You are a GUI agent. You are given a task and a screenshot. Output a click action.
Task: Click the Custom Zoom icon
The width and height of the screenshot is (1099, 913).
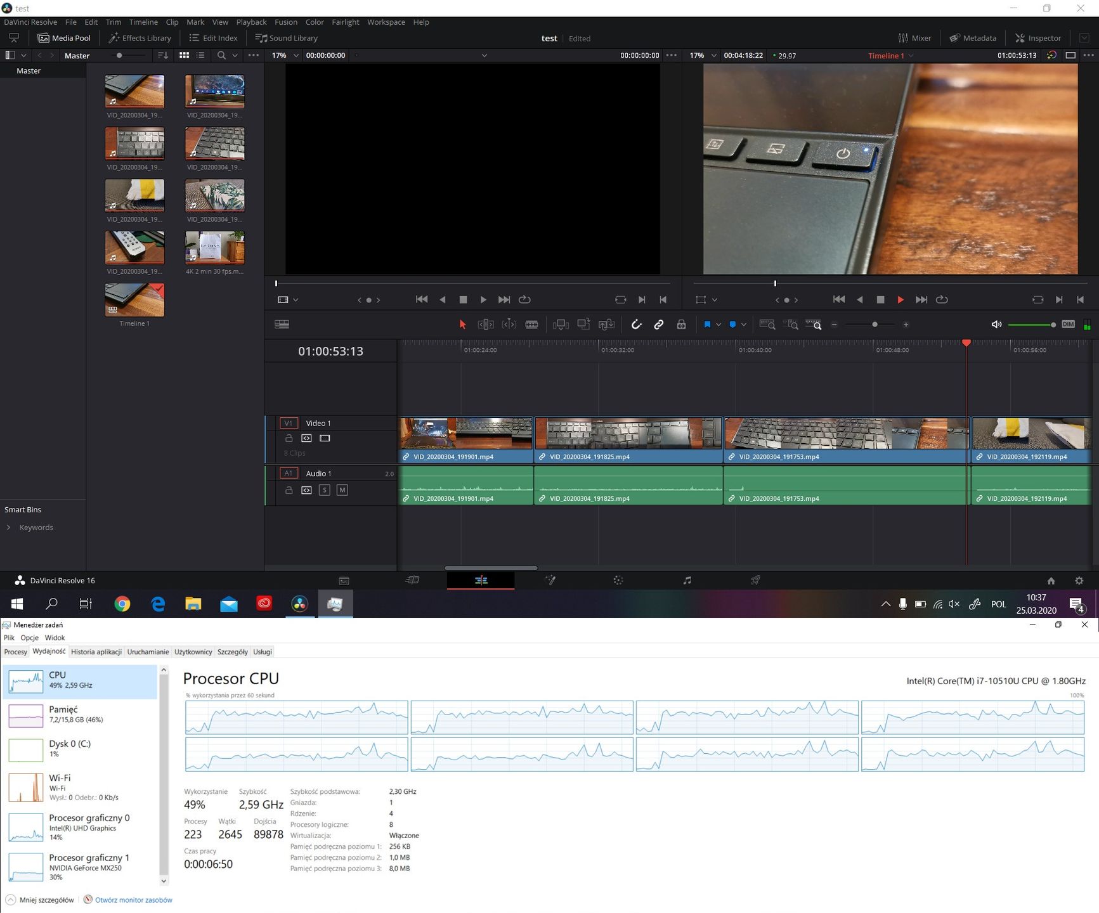click(x=814, y=325)
